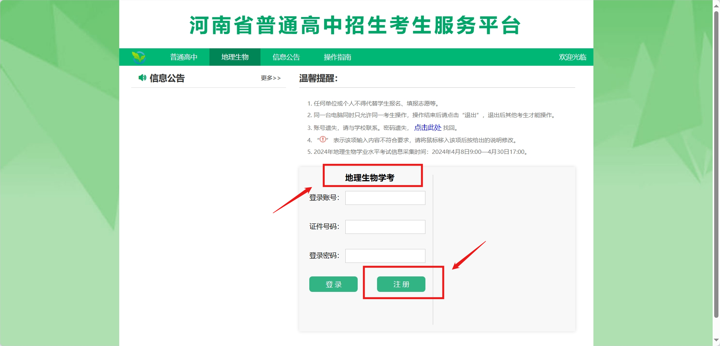Click the green sprout logo icon

click(x=139, y=57)
